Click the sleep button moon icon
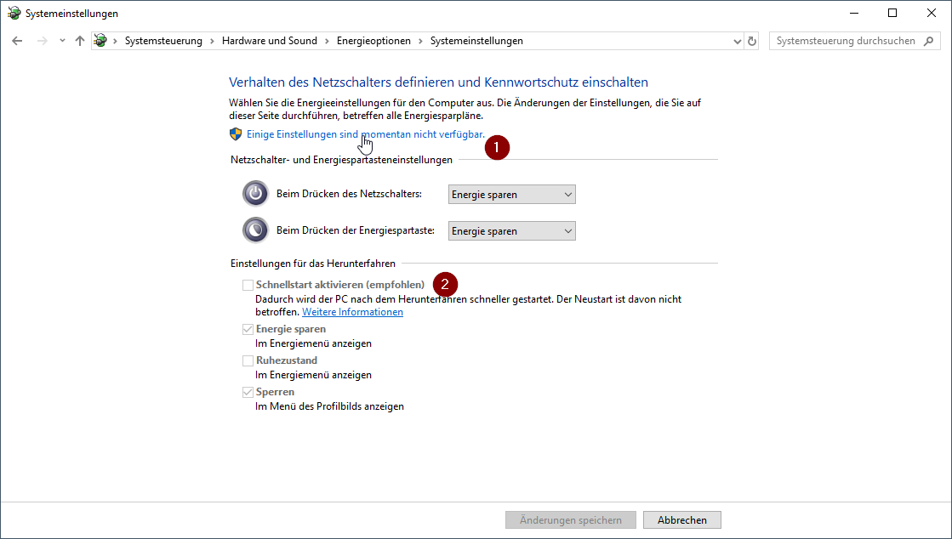This screenshot has height=539, width=952. [x=255, y=230]
